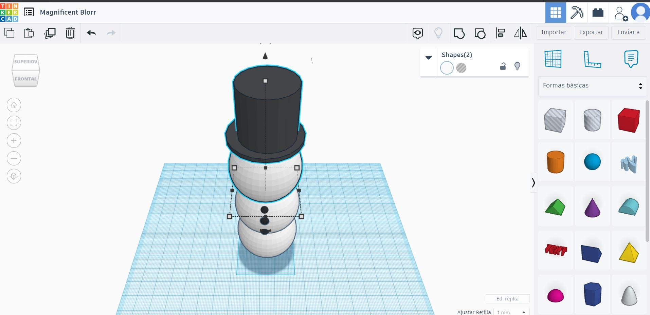The image size is (650, 315).
Task: Click the Tinkercad logo
Action: coord(9,12)
